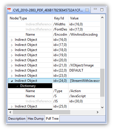The width and height of the screenshot is (113, 130).
Task: Collapse the highlighted Dictionary node
Action: 17,86
